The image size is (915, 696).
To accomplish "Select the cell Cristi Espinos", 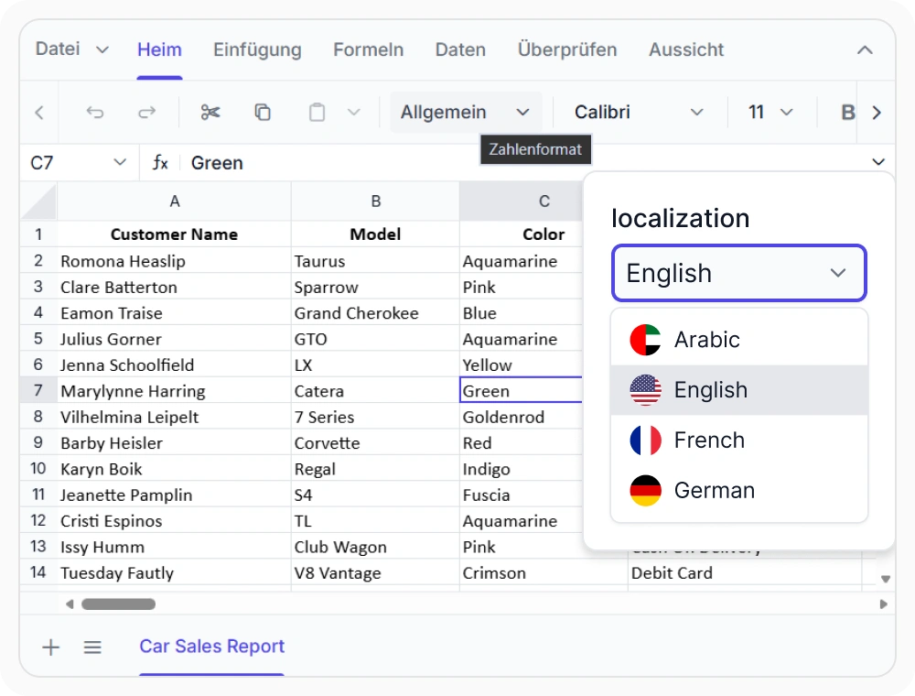I will coord(174,521).
